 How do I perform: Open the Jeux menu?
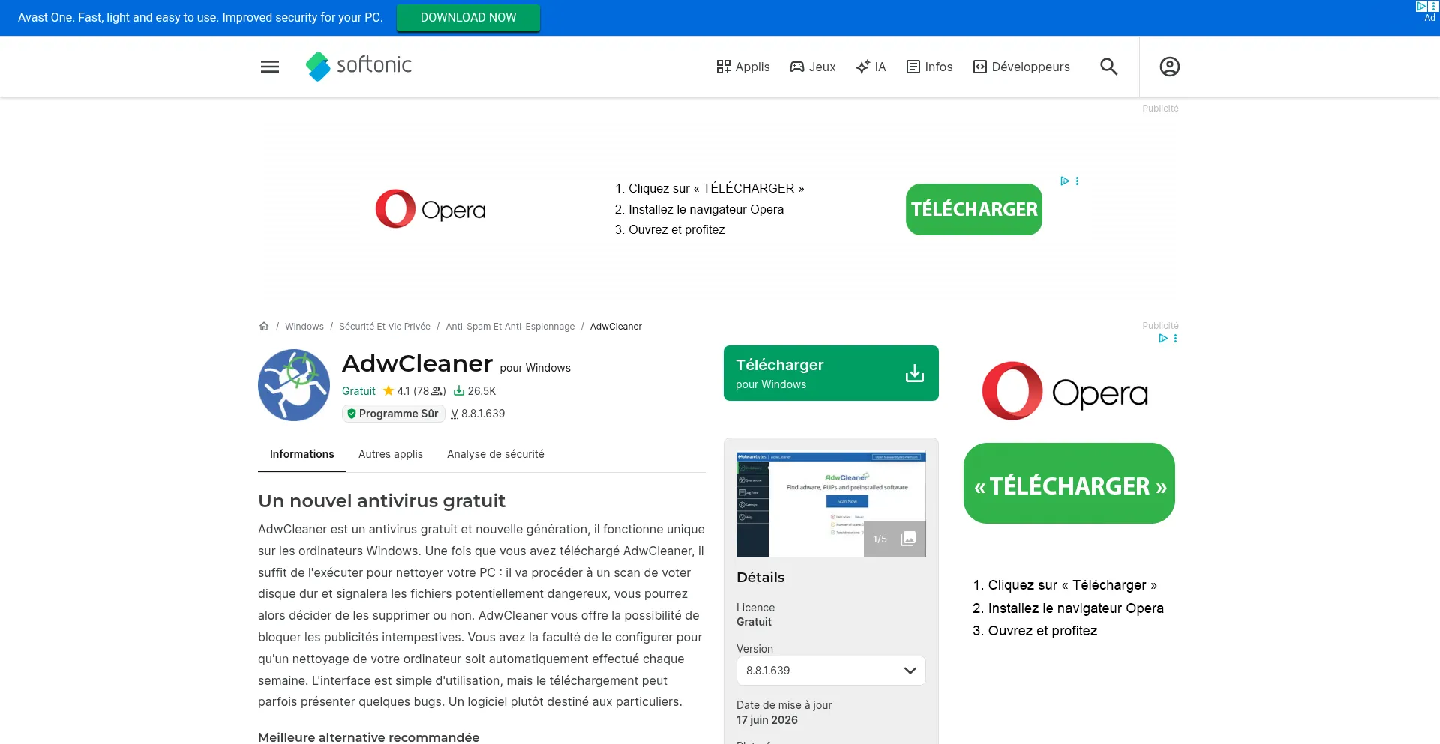click(813, 67)
